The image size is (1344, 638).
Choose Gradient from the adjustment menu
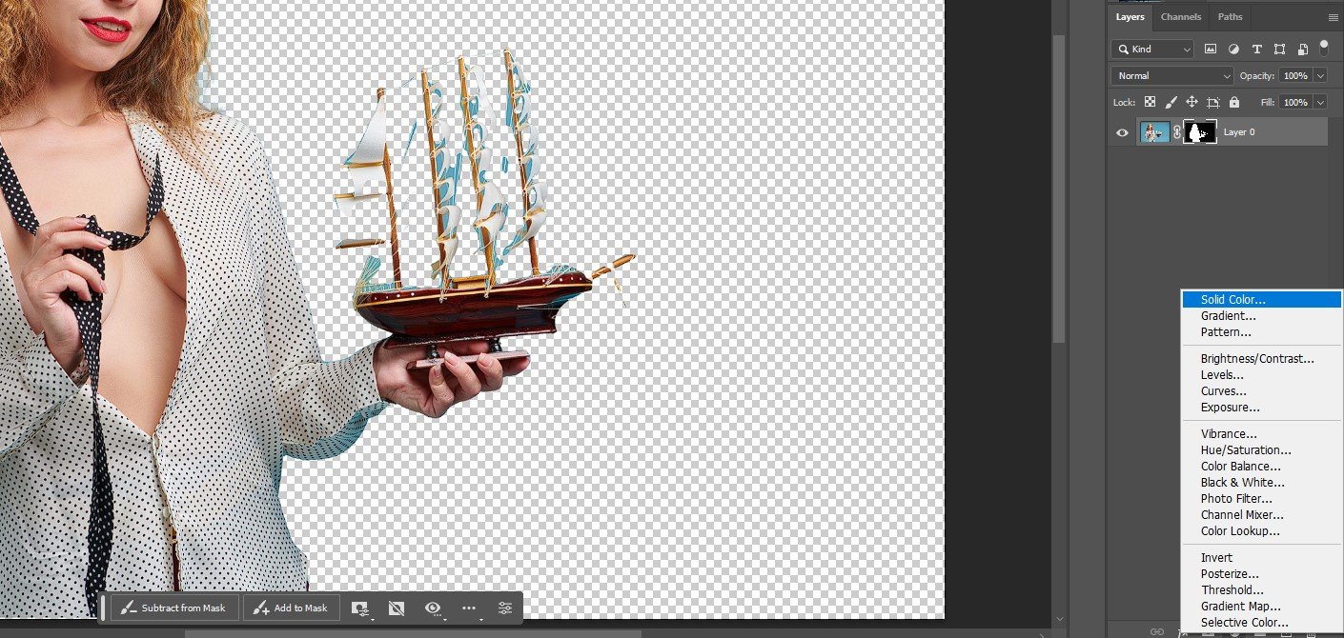tap(1261, 316)
